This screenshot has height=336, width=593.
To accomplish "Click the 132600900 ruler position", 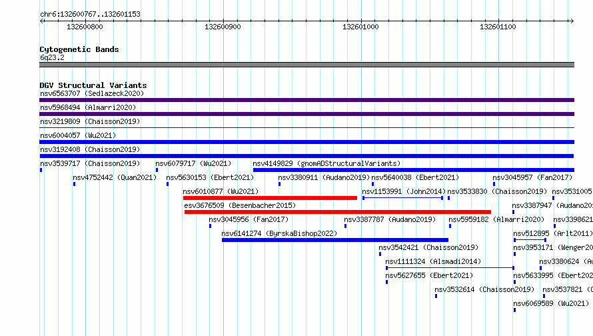I will tap(223, 27).
